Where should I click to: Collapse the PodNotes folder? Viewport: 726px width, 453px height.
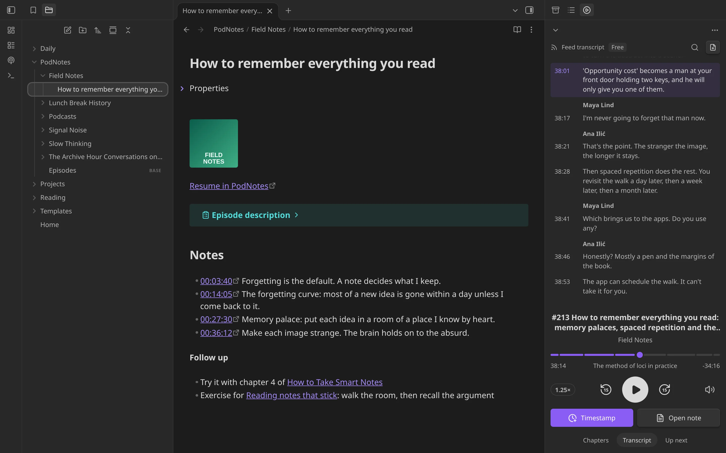coord(98,62)
